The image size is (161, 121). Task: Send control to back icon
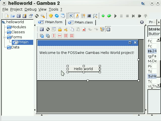[48, 36]
